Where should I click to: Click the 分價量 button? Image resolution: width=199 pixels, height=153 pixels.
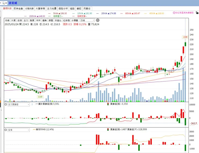coord(75,20)
